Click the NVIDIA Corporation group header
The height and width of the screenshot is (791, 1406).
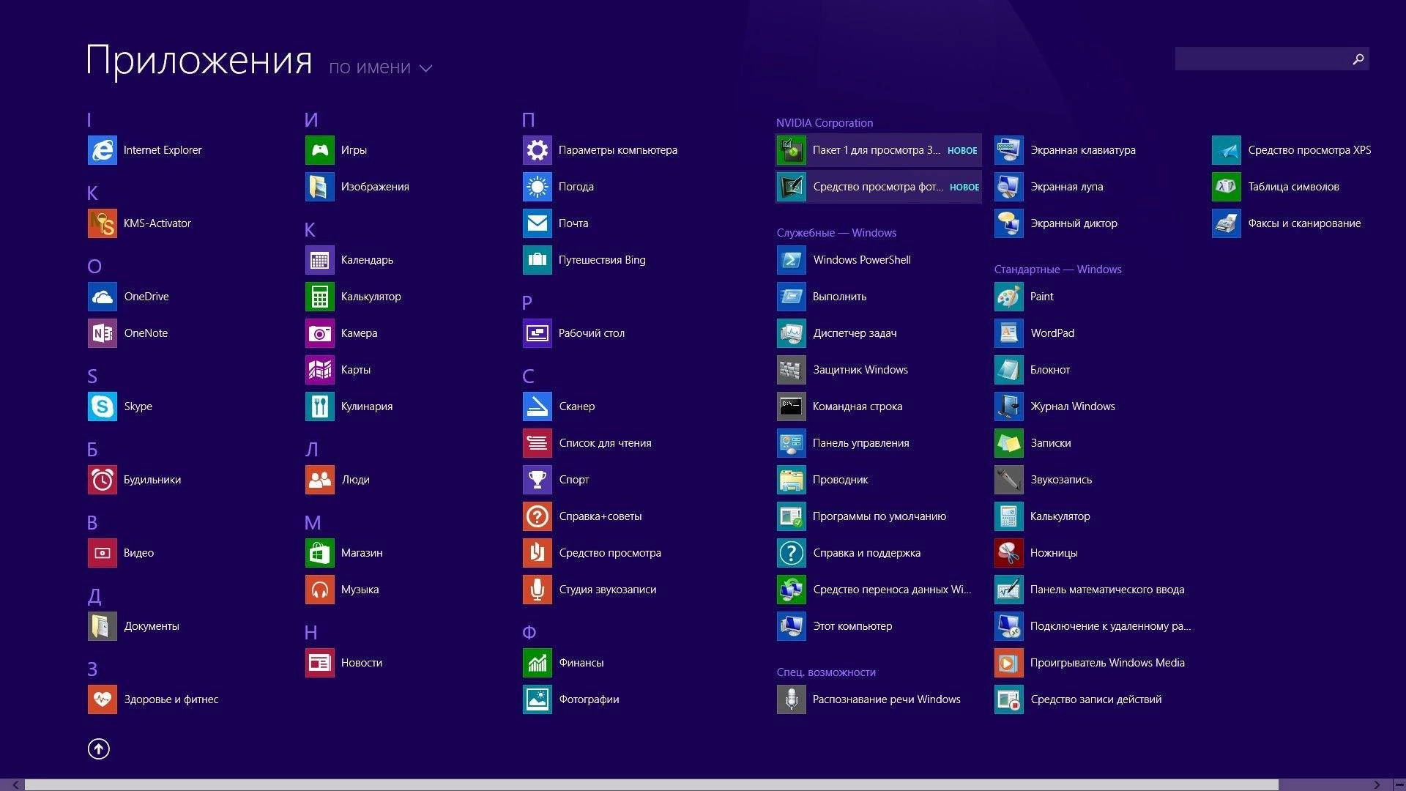coord(825,123)
